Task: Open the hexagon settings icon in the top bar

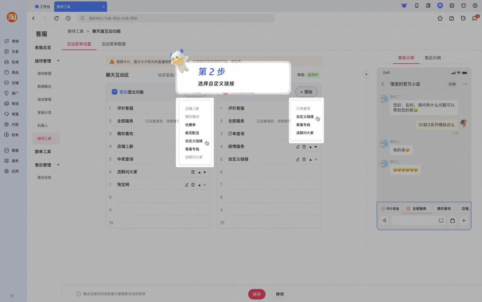Action: tap(475, 5)
